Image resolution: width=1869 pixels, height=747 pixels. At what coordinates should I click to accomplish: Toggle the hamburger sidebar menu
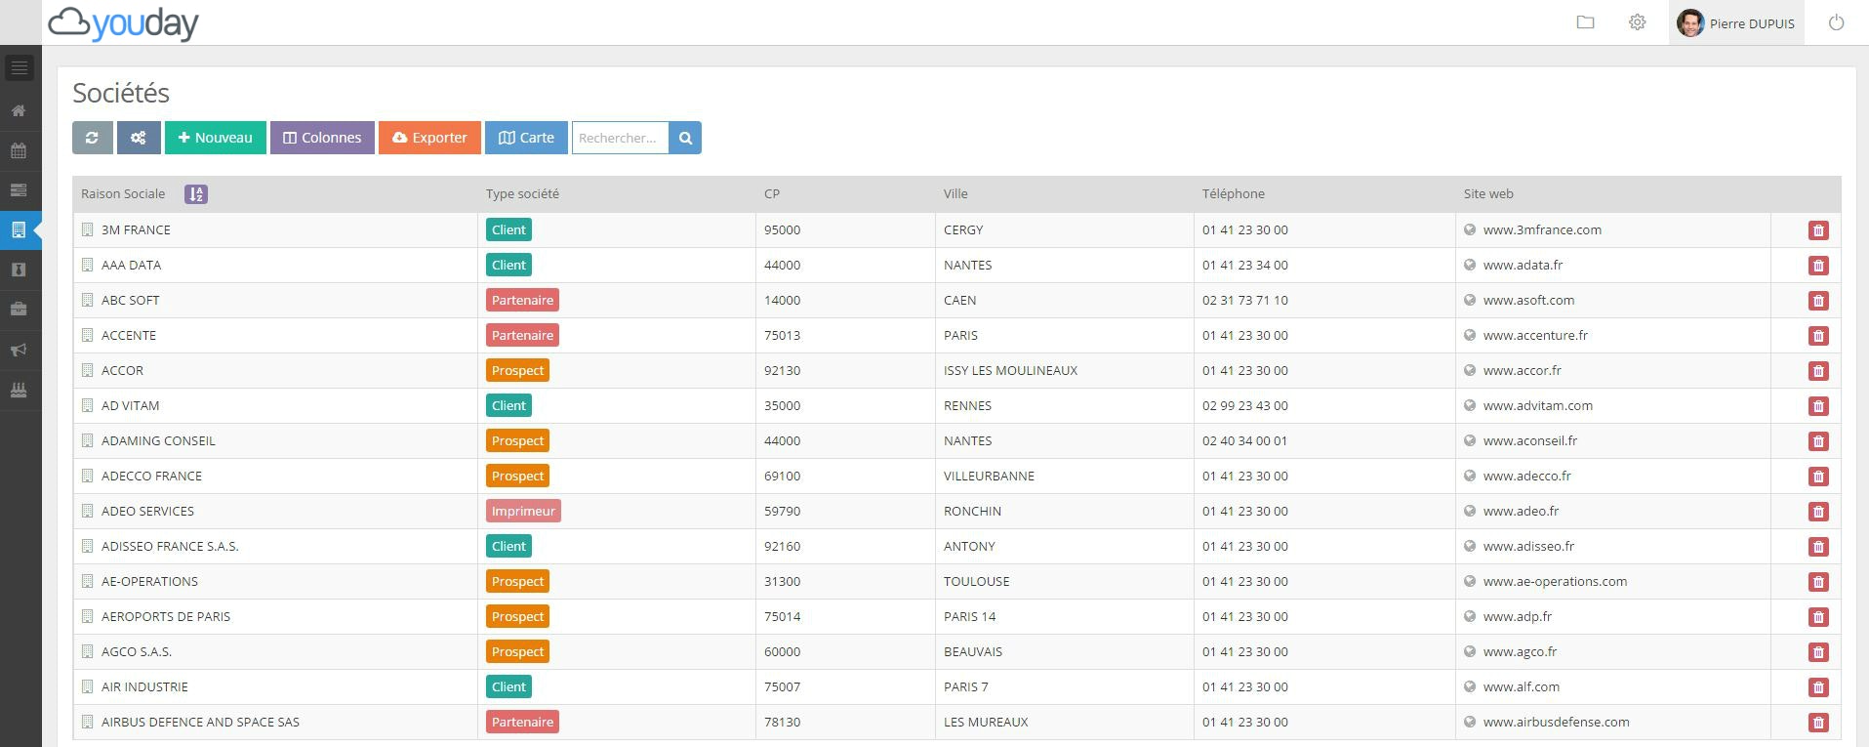coord(20,67)
